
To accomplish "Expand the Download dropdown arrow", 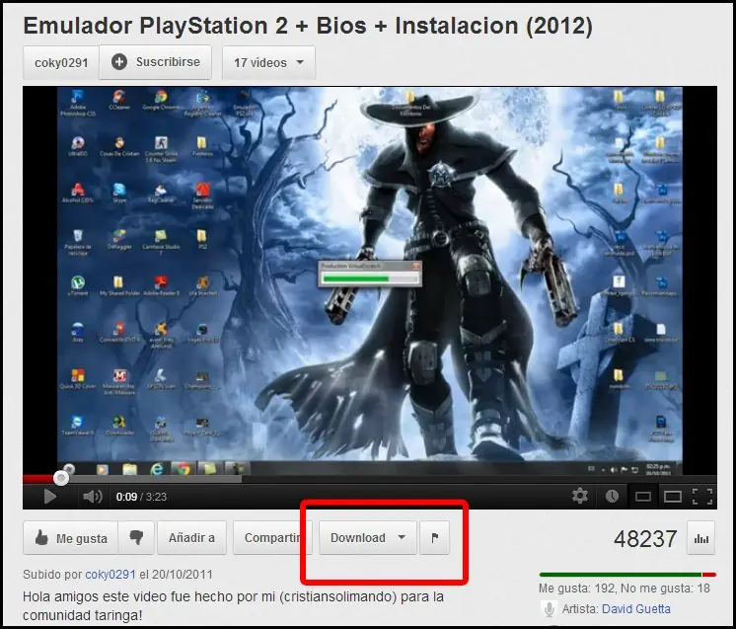I will [x=402, y=537].
